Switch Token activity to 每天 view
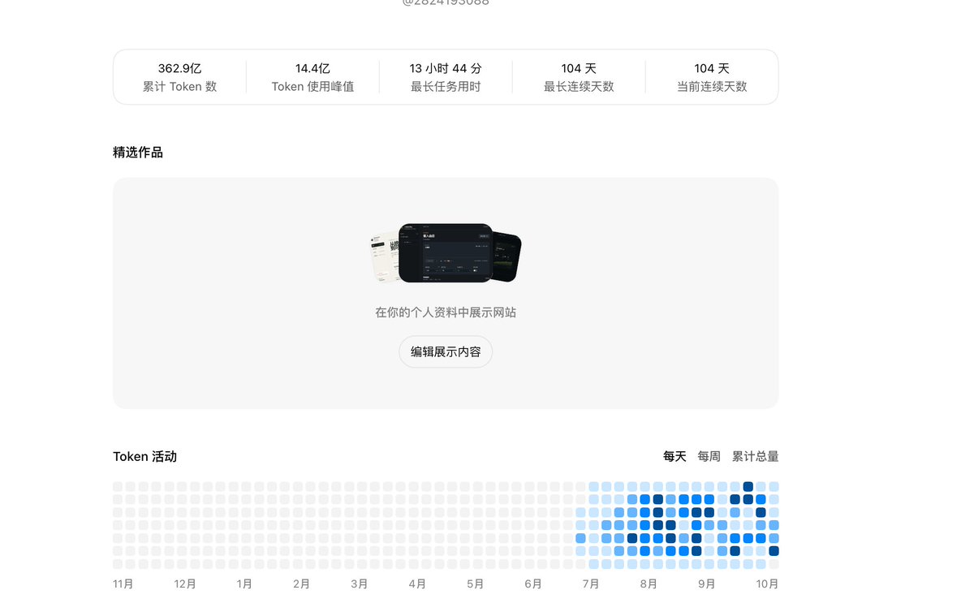This screenshot has height=603, width=974. pos(674,457)
